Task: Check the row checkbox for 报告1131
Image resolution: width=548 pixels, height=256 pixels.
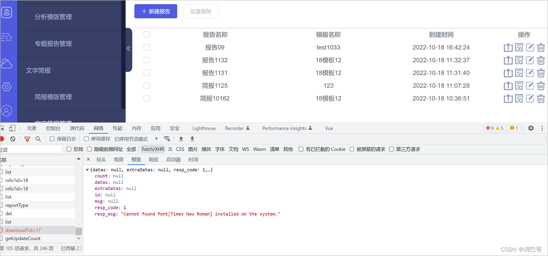Action: [147, 73]
